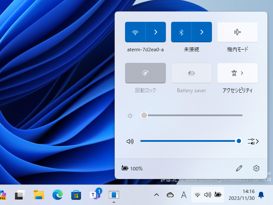Viewport: 273px width, 205px height.
Task: Open notifications bell icon
Action: click(261, 195)
